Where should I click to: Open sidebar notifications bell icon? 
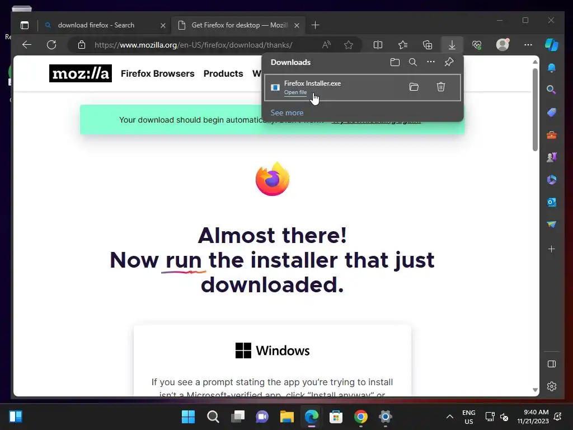pyautogui.click(x=551, y=68)
